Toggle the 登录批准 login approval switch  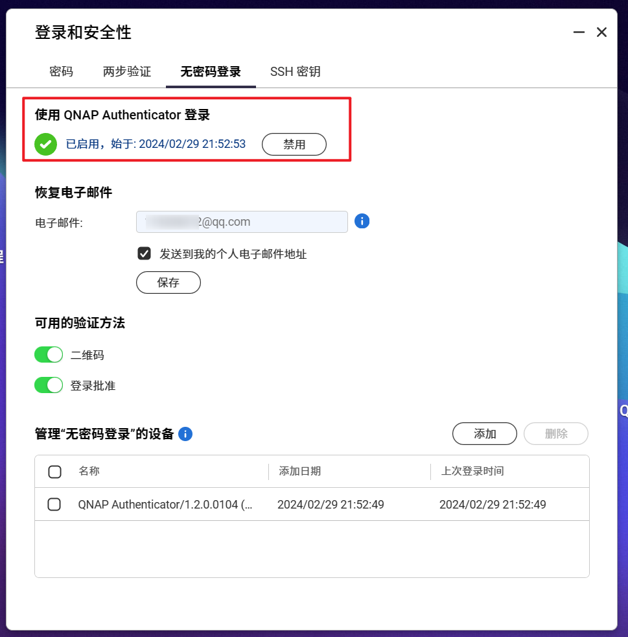[49, 385]
